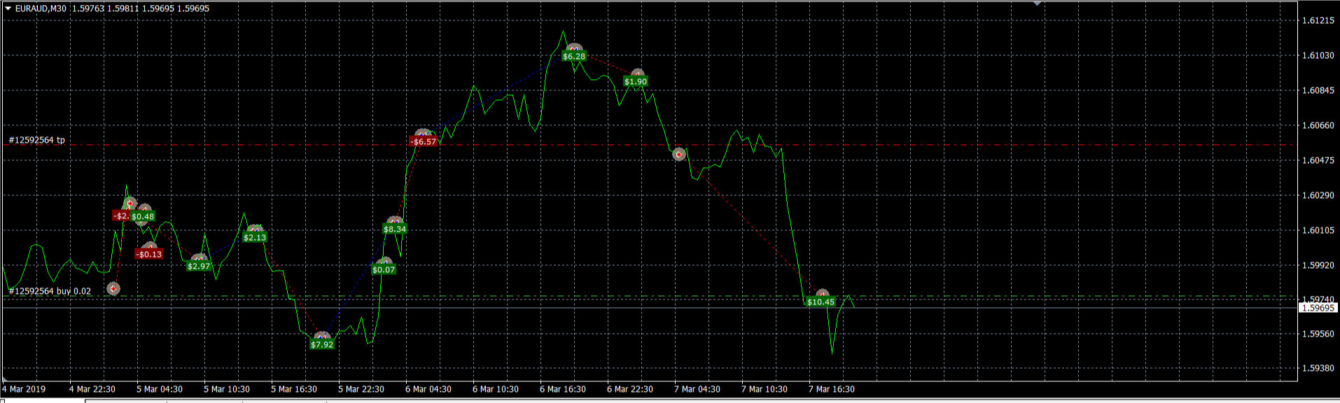Viewport: 1340px width, 403px height.
Task: Select the $2.13 profit trade marker
Action: click(255, 237)
